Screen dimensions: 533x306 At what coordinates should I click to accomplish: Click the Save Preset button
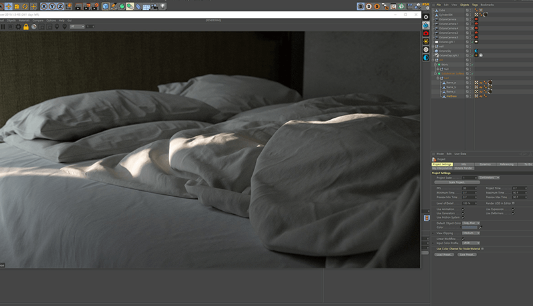pos(467,255)
